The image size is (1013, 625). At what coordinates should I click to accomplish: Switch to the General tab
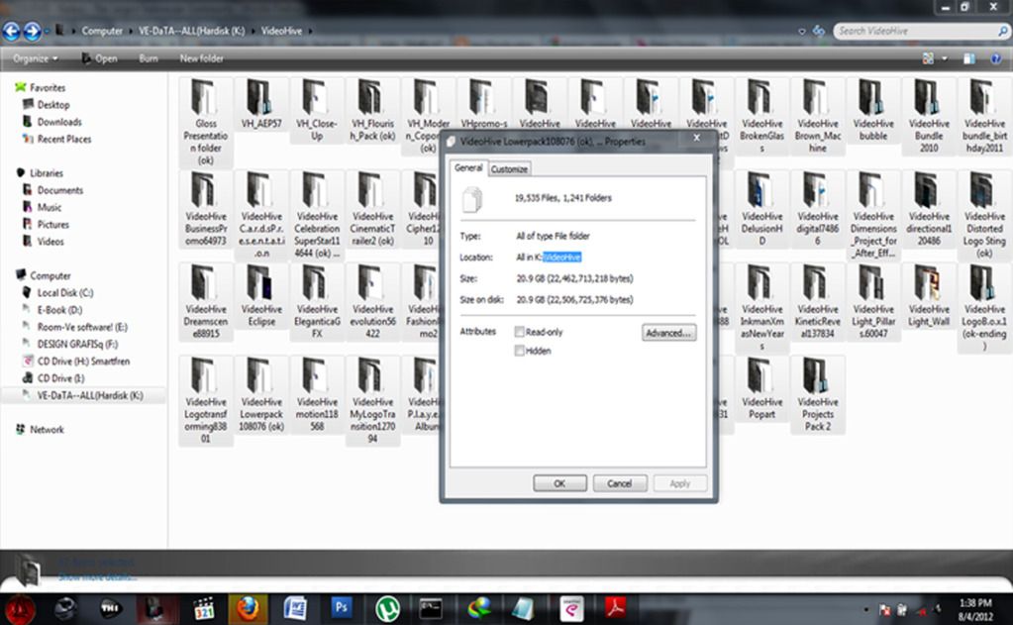pos(468,167)
